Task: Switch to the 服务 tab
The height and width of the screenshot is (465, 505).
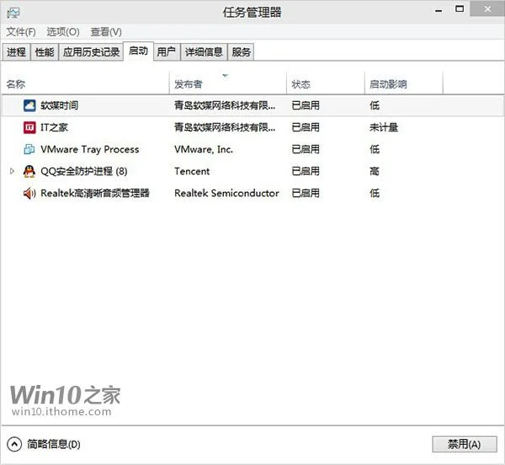Action: [242, 52]
